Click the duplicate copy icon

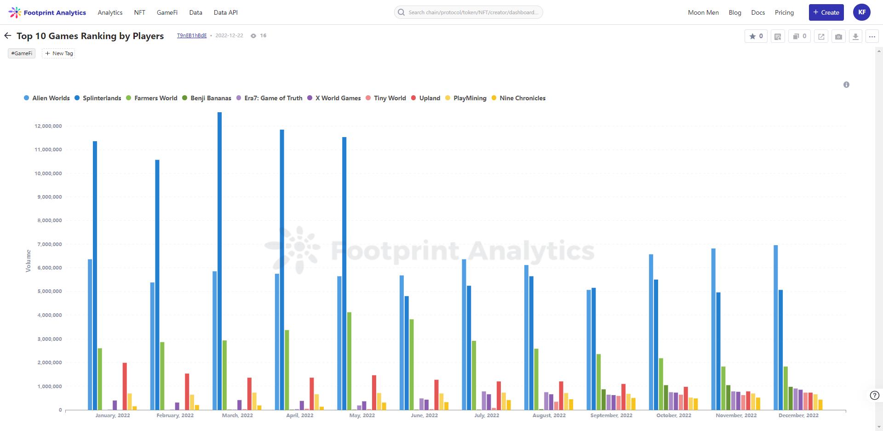(x=799, y=36)
